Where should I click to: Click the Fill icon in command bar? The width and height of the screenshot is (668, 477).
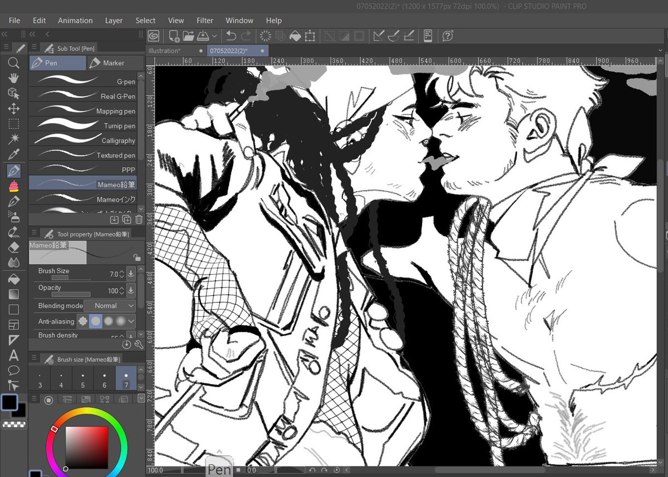(x=295, y=36)
